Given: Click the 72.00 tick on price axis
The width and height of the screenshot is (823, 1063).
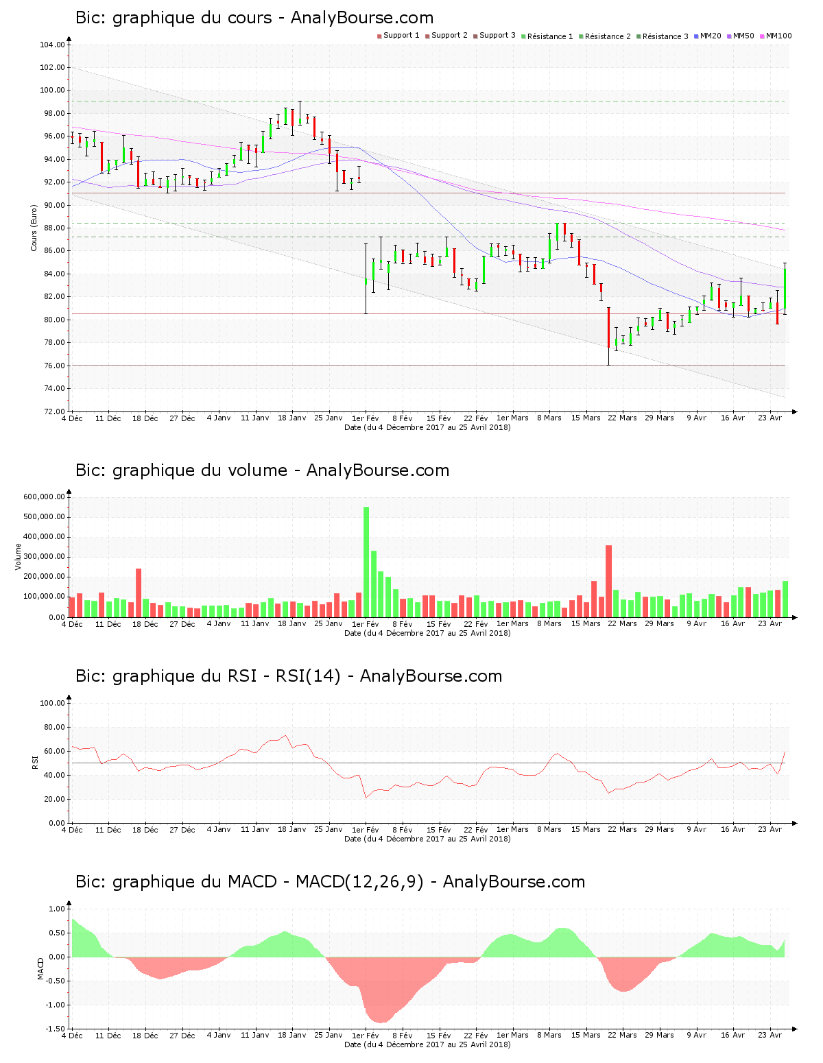Looking at the screenshot, I should click(x=54, y=411).
